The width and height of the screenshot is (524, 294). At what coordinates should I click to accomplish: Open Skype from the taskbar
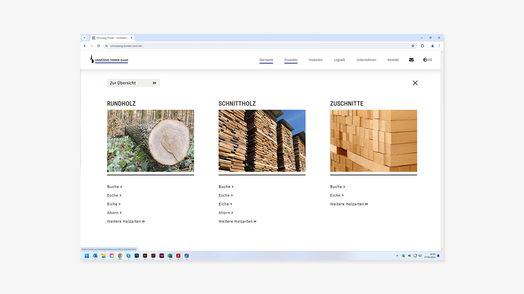pyautogui.click(x=128, y=256)
